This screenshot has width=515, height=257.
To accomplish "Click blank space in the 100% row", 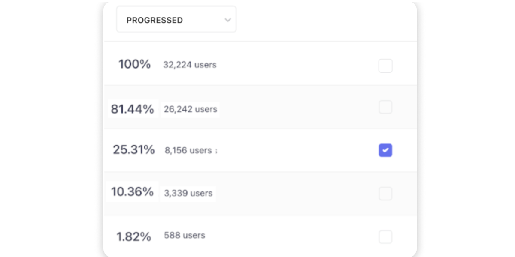I will (296, 65).
